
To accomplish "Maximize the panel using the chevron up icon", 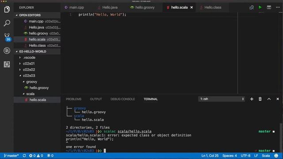I will coord(269,99).
